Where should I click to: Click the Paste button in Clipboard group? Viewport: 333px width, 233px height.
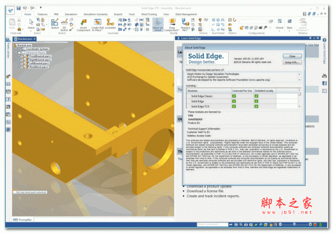[x=12, y=23]
